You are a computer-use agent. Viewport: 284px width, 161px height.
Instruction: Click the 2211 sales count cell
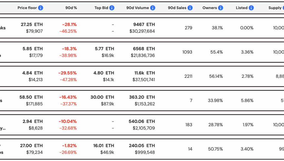click(188, 76)
